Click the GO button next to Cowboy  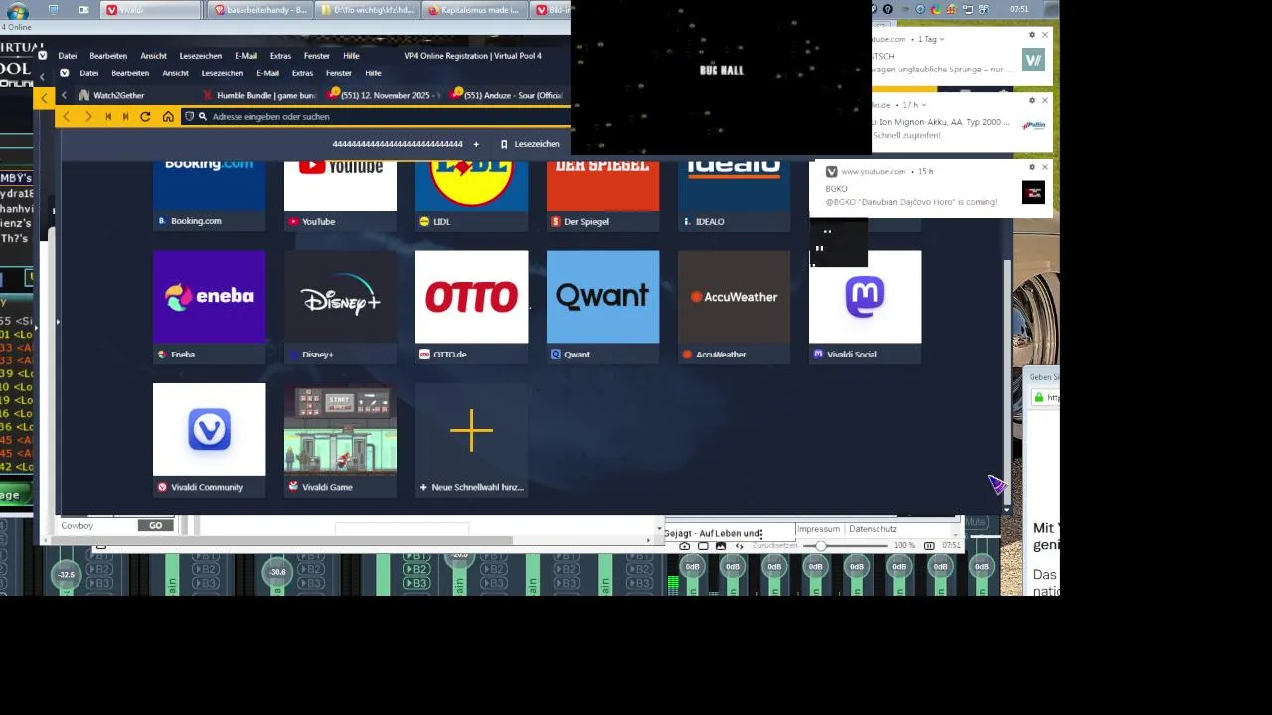(x=156, y=525)
